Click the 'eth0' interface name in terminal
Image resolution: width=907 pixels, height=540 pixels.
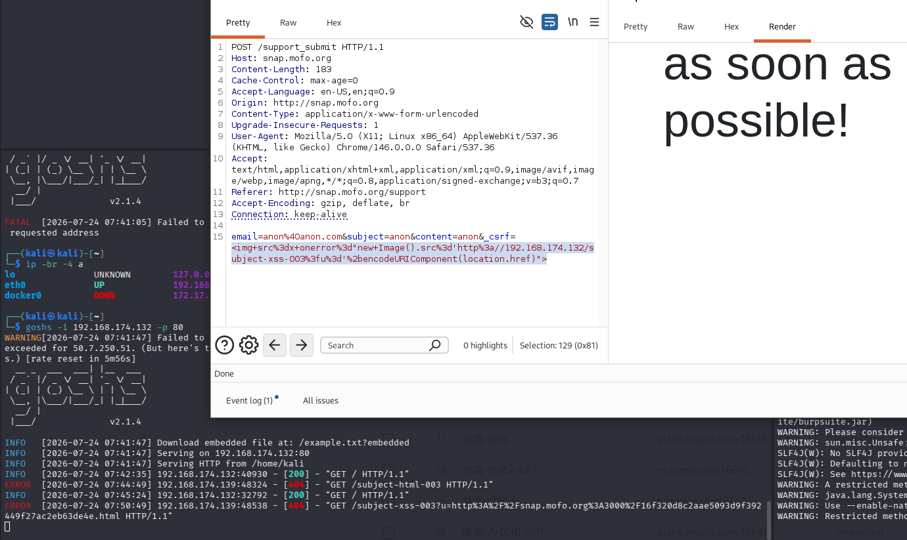tap(15, 285)
